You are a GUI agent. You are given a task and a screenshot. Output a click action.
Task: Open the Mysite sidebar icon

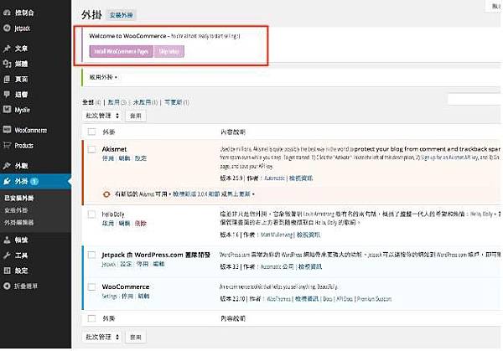click(7, 110)
